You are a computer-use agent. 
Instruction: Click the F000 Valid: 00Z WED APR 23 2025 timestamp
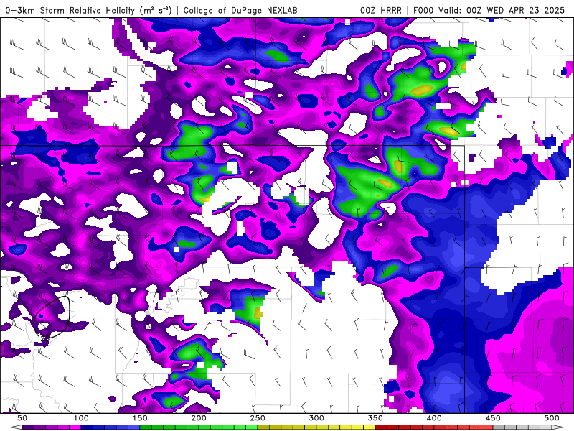point(489,10)
